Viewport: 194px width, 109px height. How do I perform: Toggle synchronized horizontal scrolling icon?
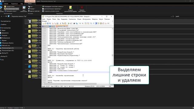click(x=88, y=23)
